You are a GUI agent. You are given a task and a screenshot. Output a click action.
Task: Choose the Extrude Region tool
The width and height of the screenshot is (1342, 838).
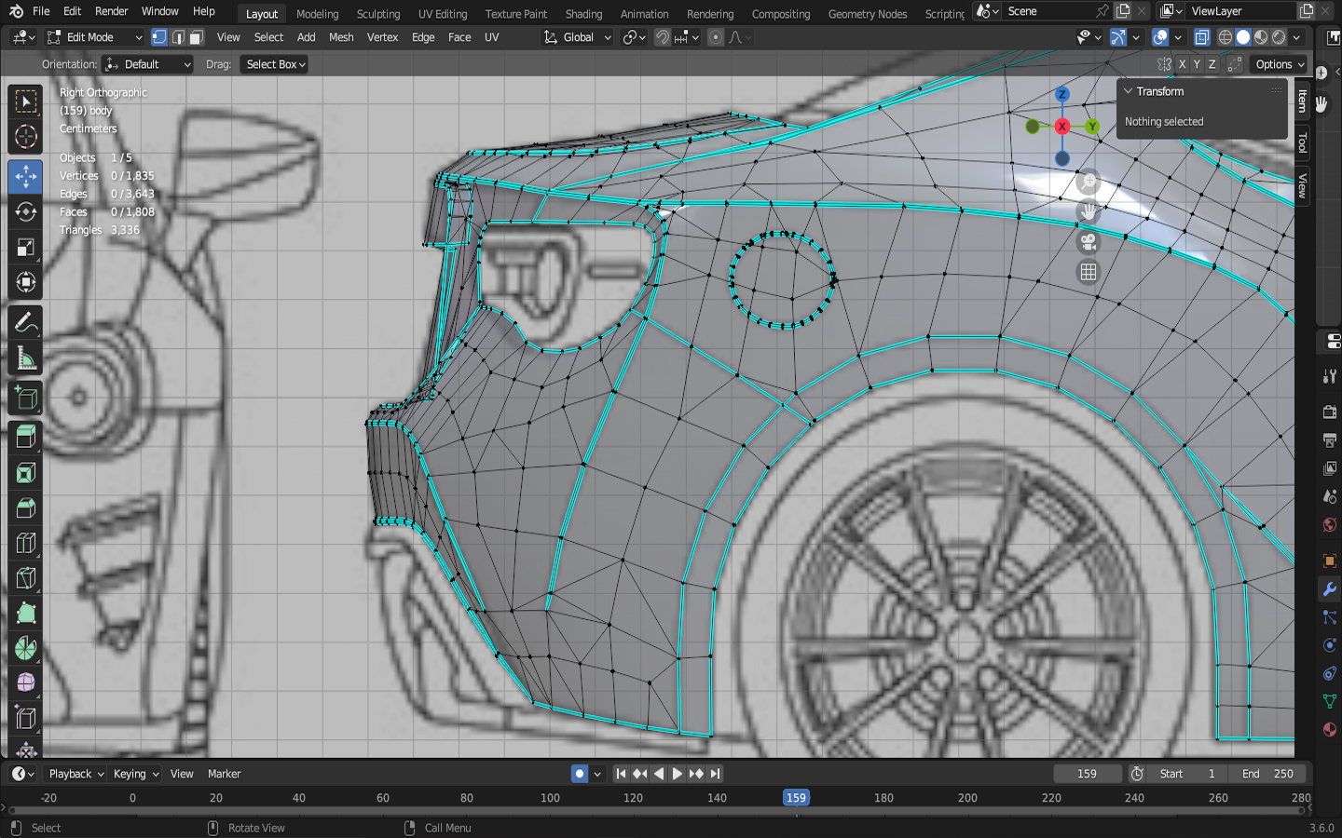(25, 436)
